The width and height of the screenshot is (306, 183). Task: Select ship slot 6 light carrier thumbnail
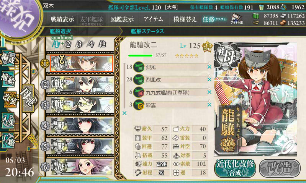pos(82,167)
